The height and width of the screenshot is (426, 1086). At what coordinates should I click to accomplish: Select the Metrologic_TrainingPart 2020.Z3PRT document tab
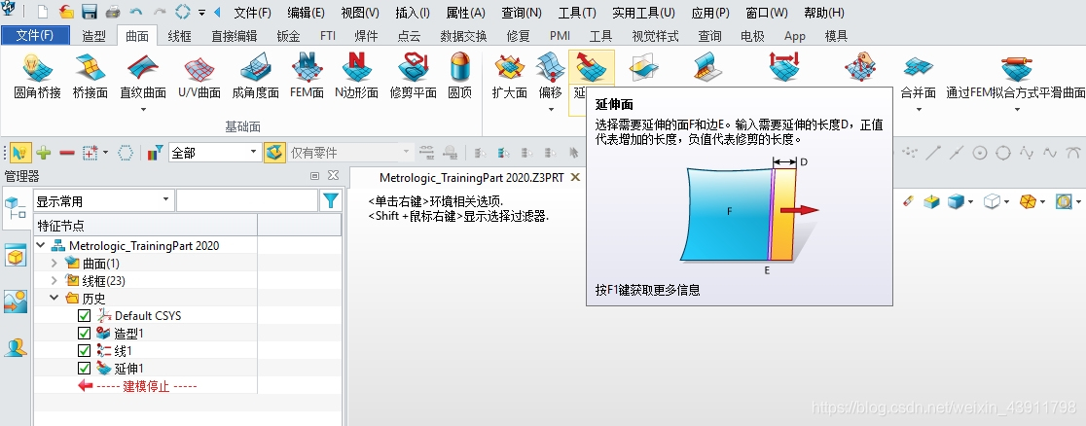[472, 177]
